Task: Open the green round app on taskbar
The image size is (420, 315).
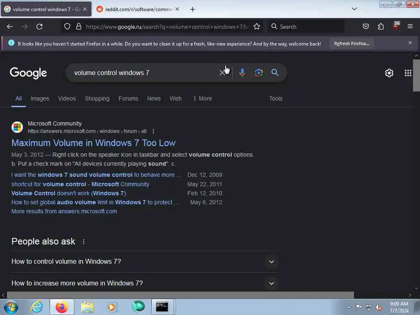Action: pyautogui.click(x=138, y=306)
